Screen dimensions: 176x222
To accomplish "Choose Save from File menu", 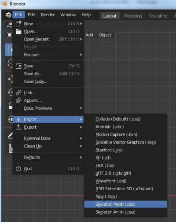I will [48, 66].
